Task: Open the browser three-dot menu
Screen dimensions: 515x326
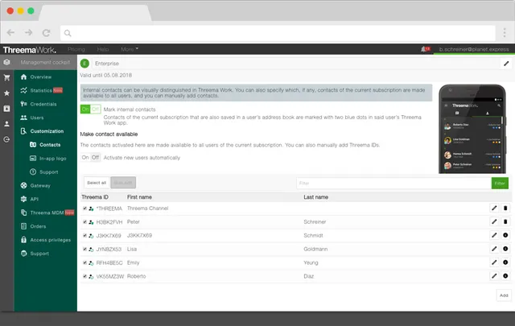Action: 505,32
